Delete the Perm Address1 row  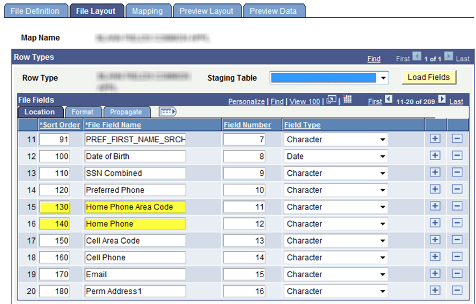457,290
